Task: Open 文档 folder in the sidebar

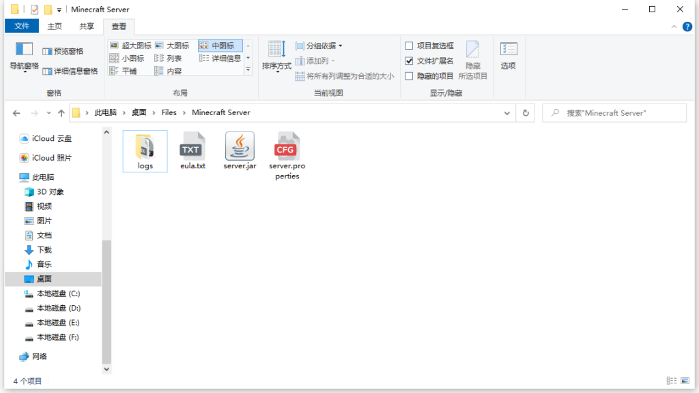Action: click(38, 235)
